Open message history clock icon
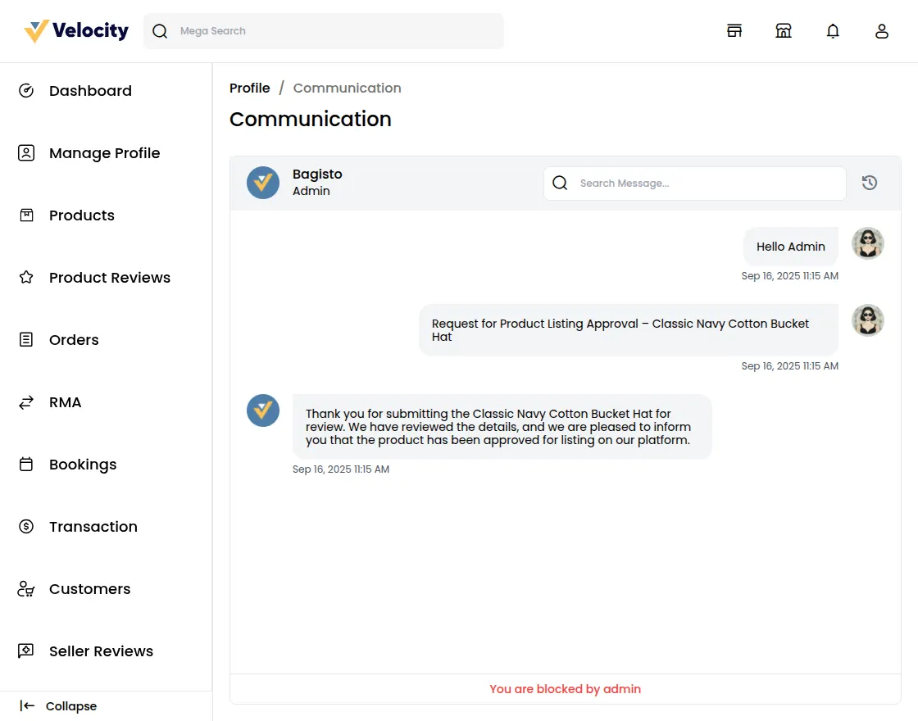 (870, 183)
